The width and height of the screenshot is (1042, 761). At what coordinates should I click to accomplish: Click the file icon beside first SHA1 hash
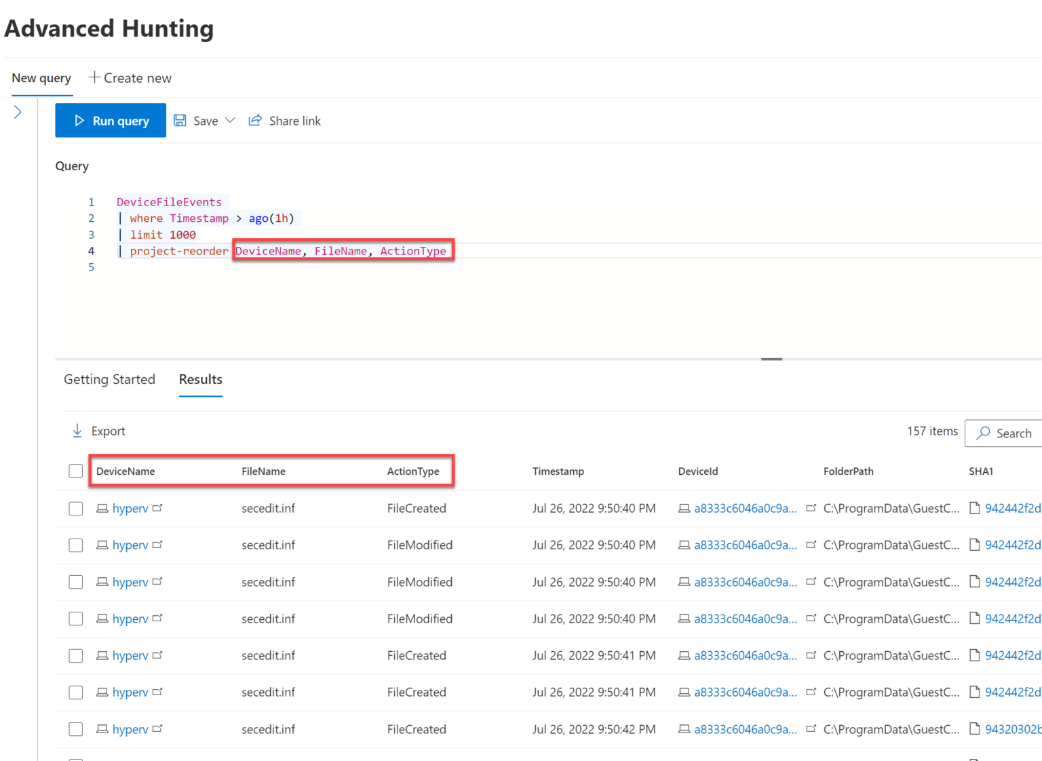click(x=975, y=508)
